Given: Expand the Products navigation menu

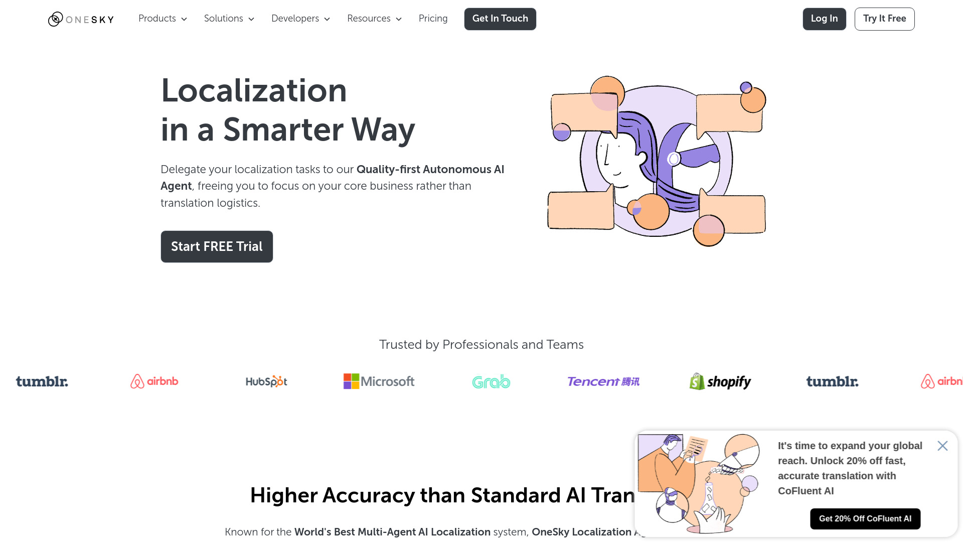Looking at the screenshot, I should [x=162, y=19].
